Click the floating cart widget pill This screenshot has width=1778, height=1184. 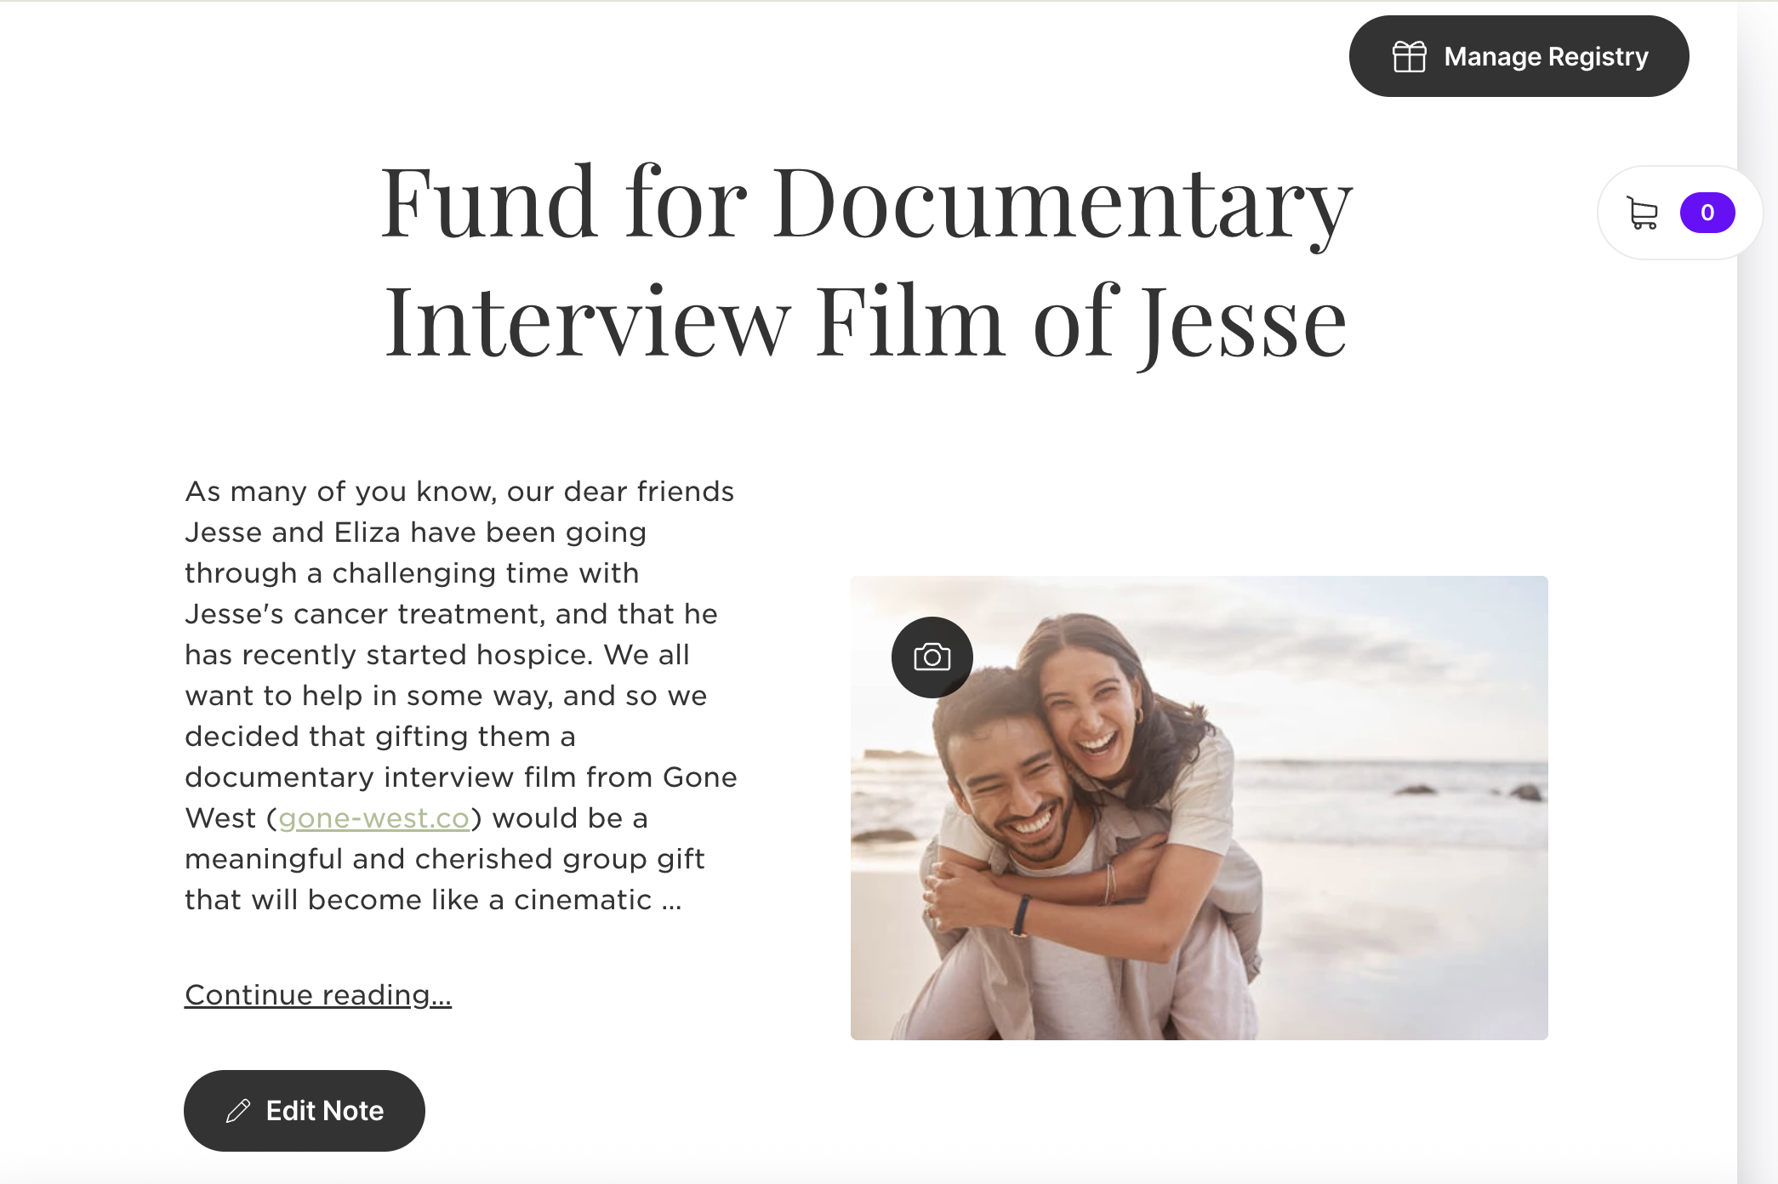tap(1678, 213)
